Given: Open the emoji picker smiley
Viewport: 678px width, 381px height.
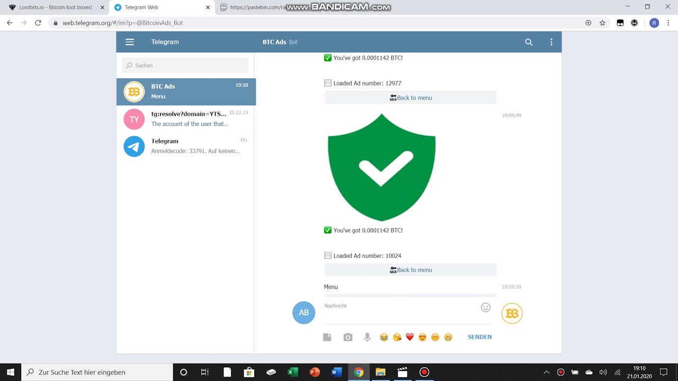Looking at the screenshot, I should (486, 307).
